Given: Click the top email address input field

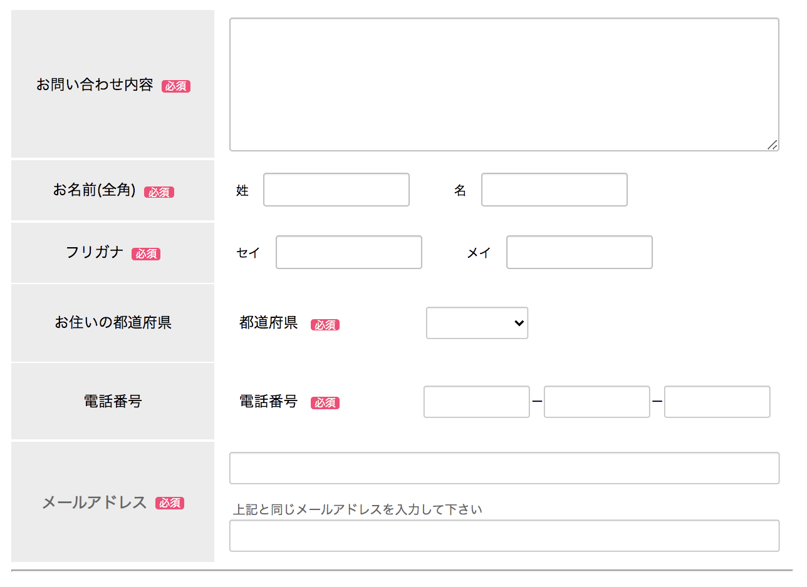Looking at the screenshot, I should coord(504,468).
